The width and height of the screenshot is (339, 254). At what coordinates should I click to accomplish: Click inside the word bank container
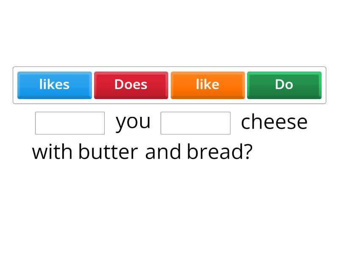169,85
